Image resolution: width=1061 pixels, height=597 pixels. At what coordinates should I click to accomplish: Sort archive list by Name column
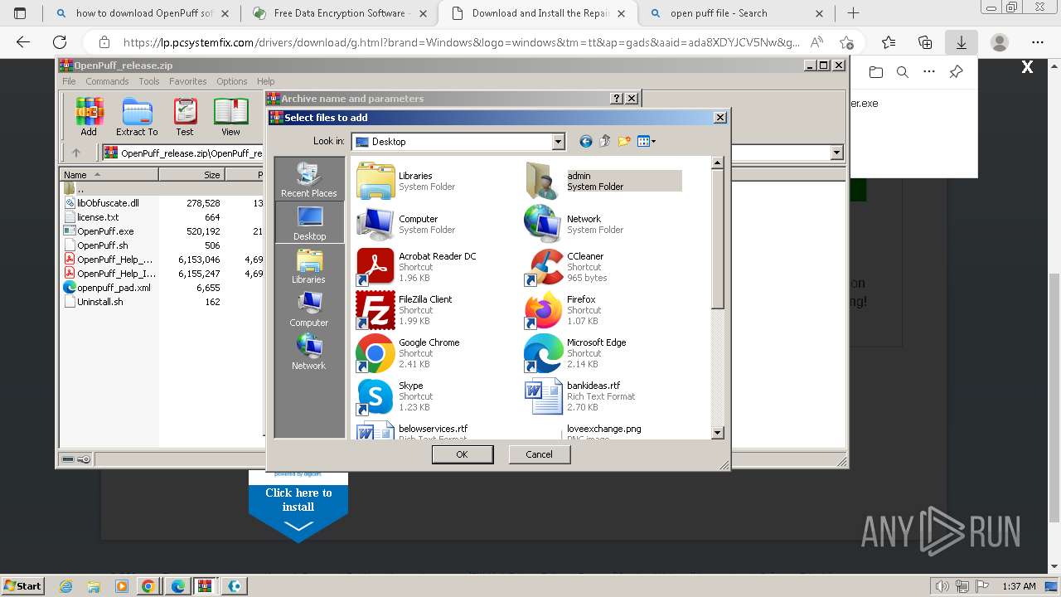109,175
